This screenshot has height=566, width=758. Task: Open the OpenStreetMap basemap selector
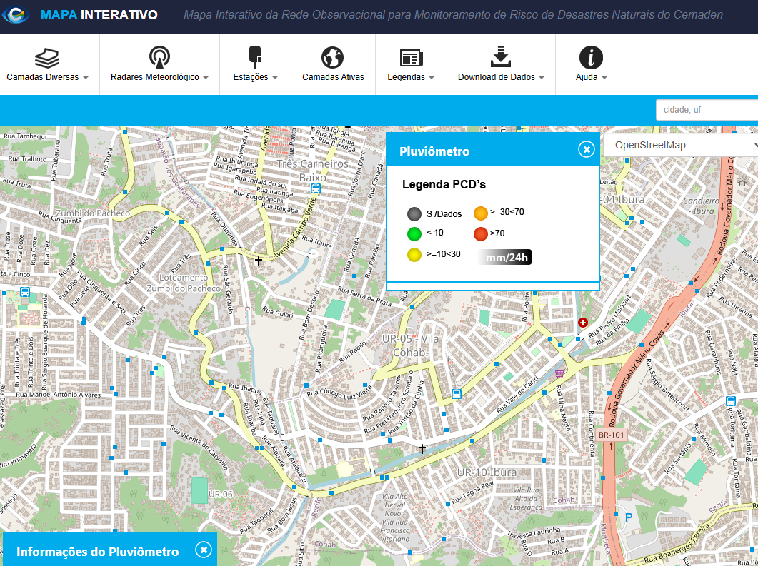coord(681,145)
